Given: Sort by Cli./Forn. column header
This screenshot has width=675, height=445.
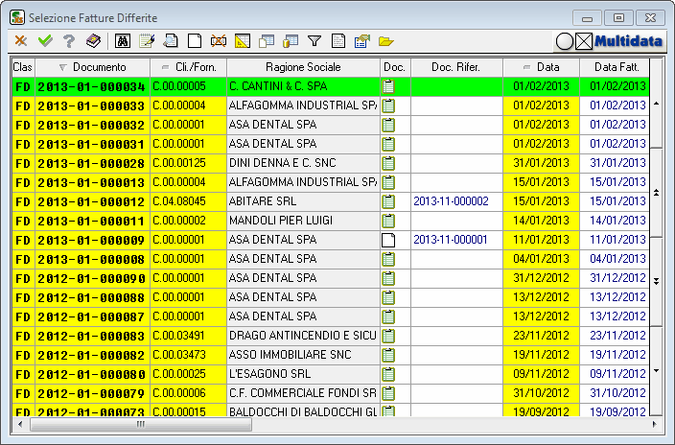Looking at the screenshot, I should pyautogui.click(x=189, y=67).
